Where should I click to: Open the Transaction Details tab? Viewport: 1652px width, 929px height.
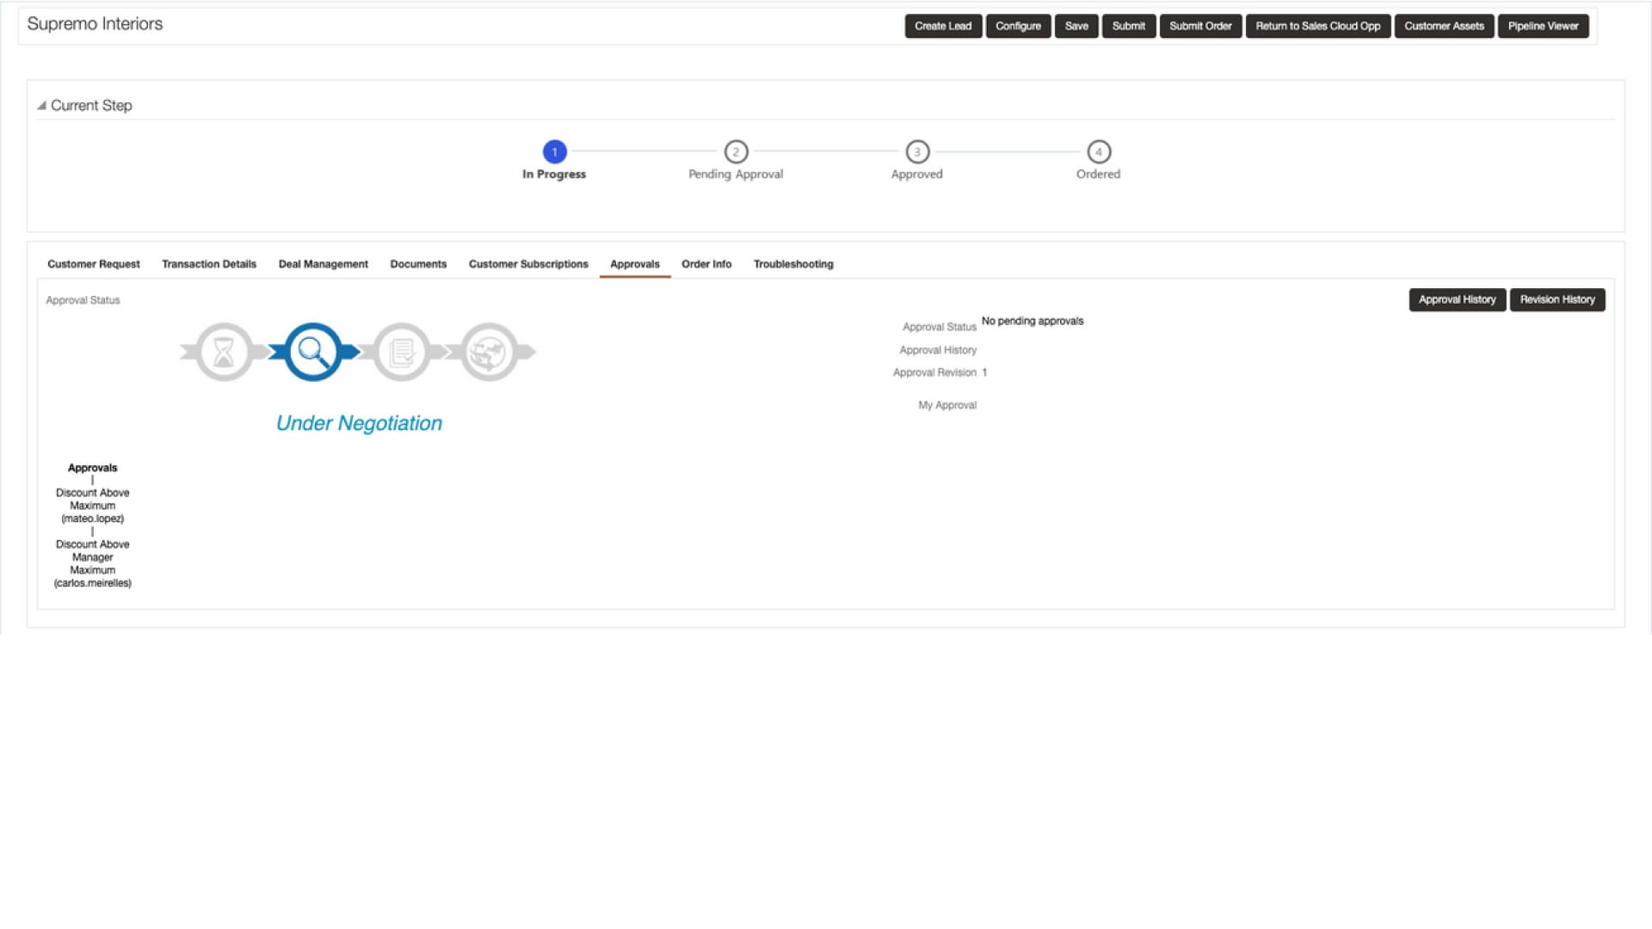pos(209,264)
